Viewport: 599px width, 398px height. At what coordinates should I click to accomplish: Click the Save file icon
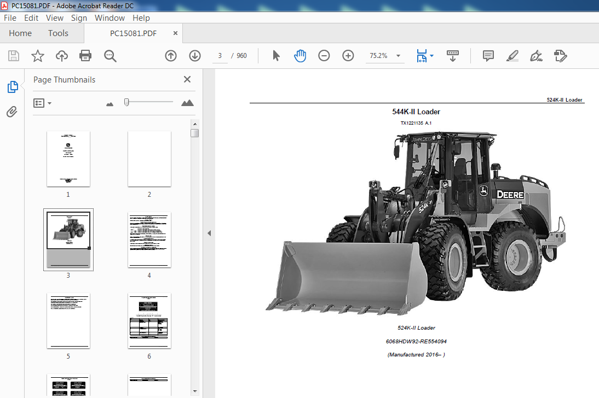click(14, 56)
